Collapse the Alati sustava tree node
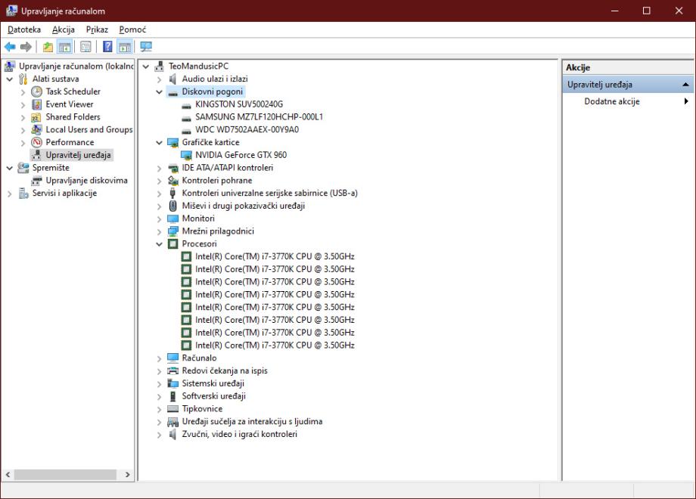The image size is (696, 499). [x=9, y=79]
